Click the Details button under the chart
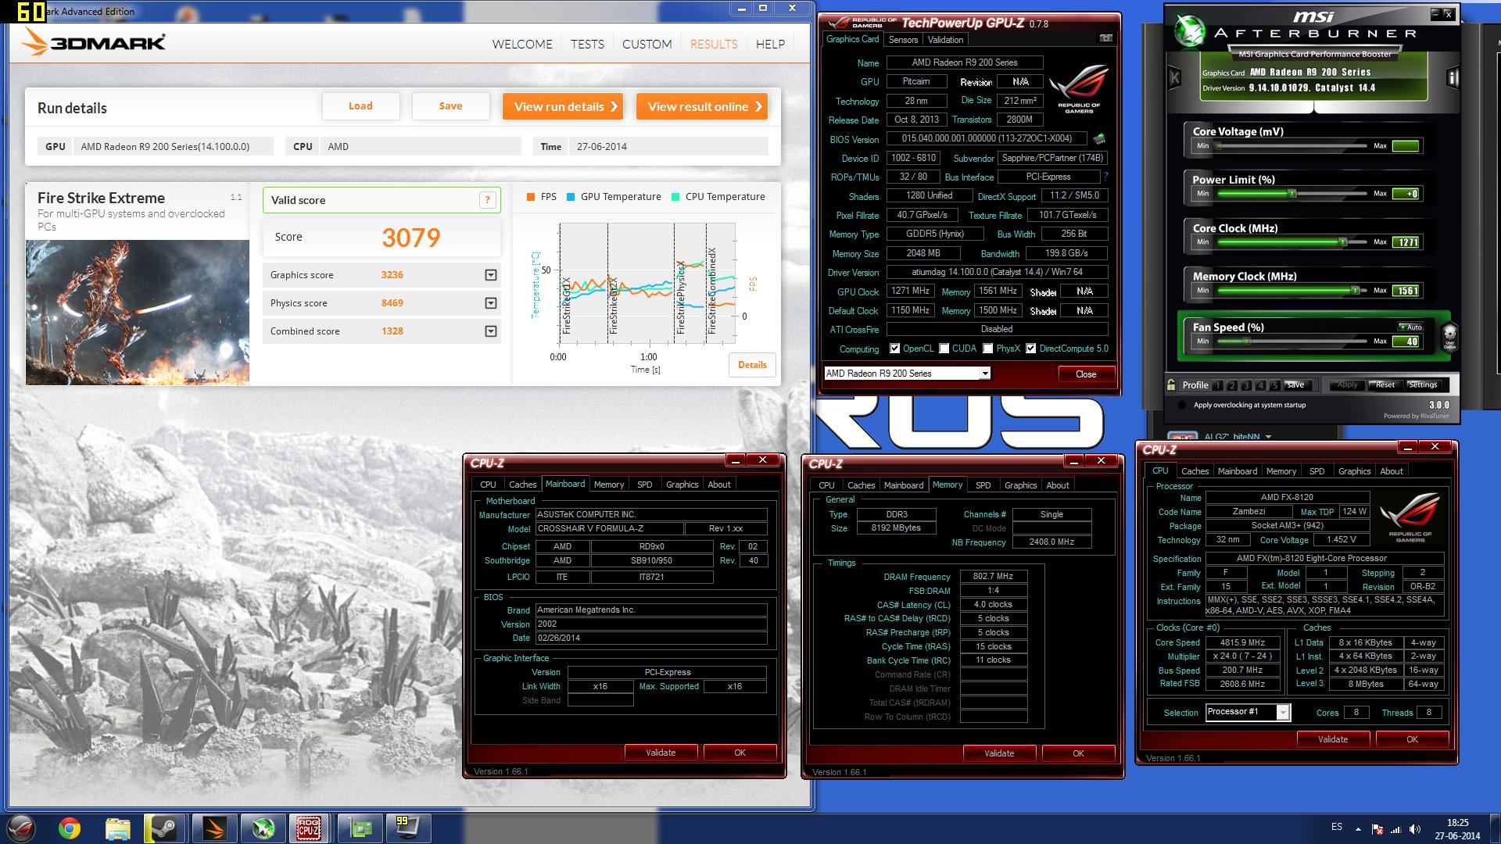This screenshot has width=1501, height=844. tap(752, 365)
